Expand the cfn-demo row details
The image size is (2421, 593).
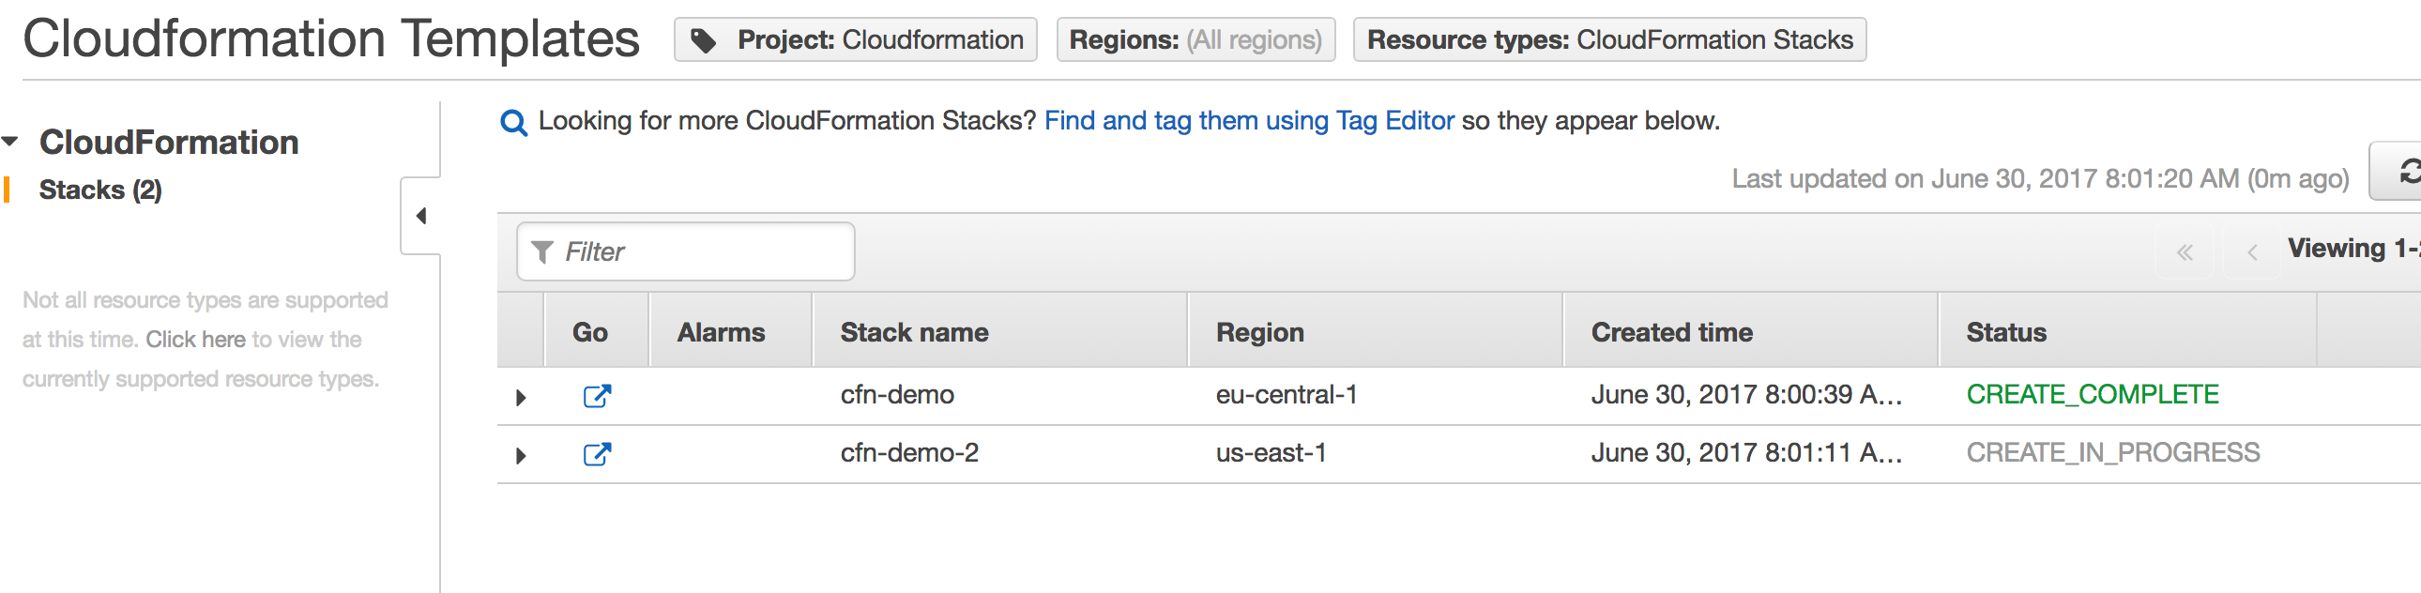point(521,398)
